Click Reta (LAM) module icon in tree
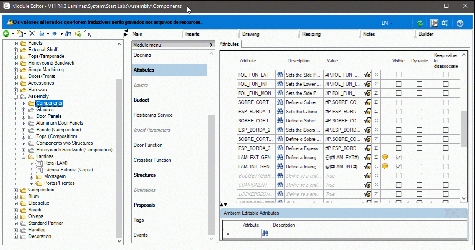This screenshot has width=475, height=250. 39,163
